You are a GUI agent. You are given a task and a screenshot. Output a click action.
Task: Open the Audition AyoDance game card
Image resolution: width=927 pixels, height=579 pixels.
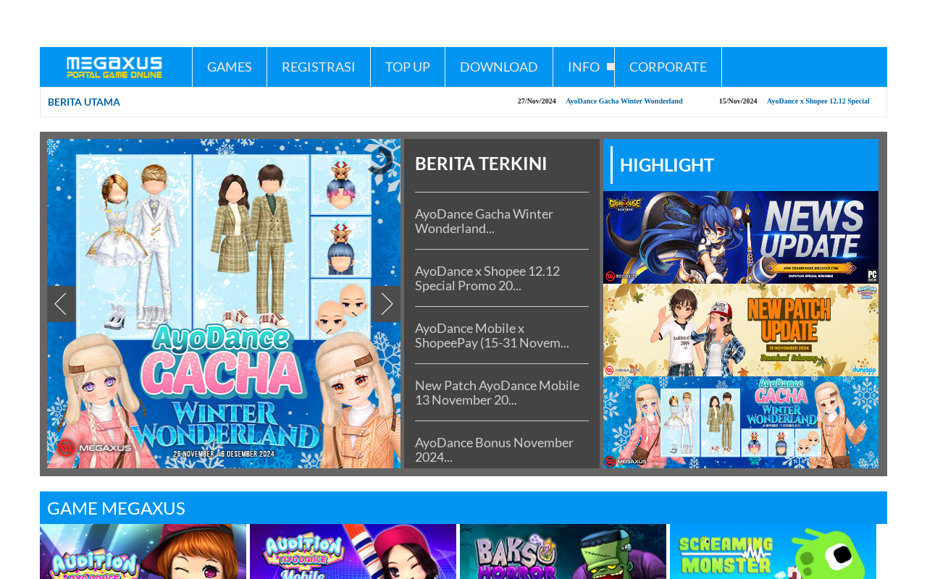click(x=143, y=551)
